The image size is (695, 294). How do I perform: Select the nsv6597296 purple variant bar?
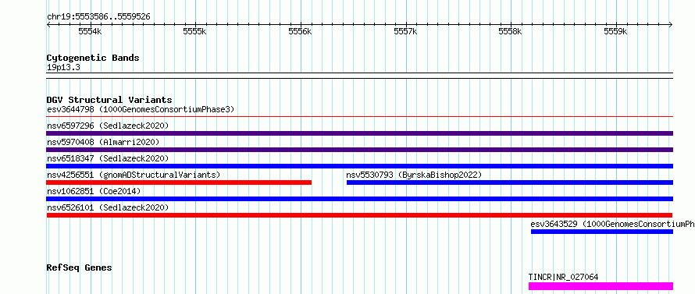click(x=360, y=133)
